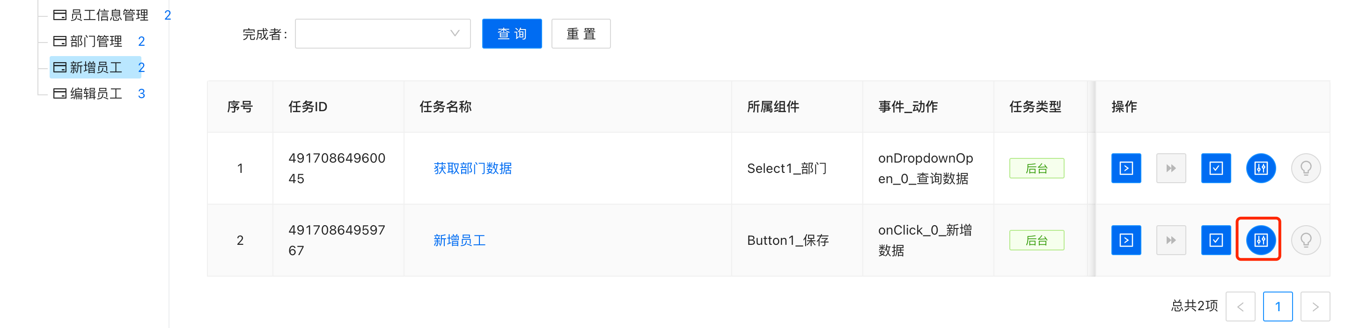Click the checkmark icon for 新增员工 task
The width and height of the screenshot is (1367, 328).
1216,241
